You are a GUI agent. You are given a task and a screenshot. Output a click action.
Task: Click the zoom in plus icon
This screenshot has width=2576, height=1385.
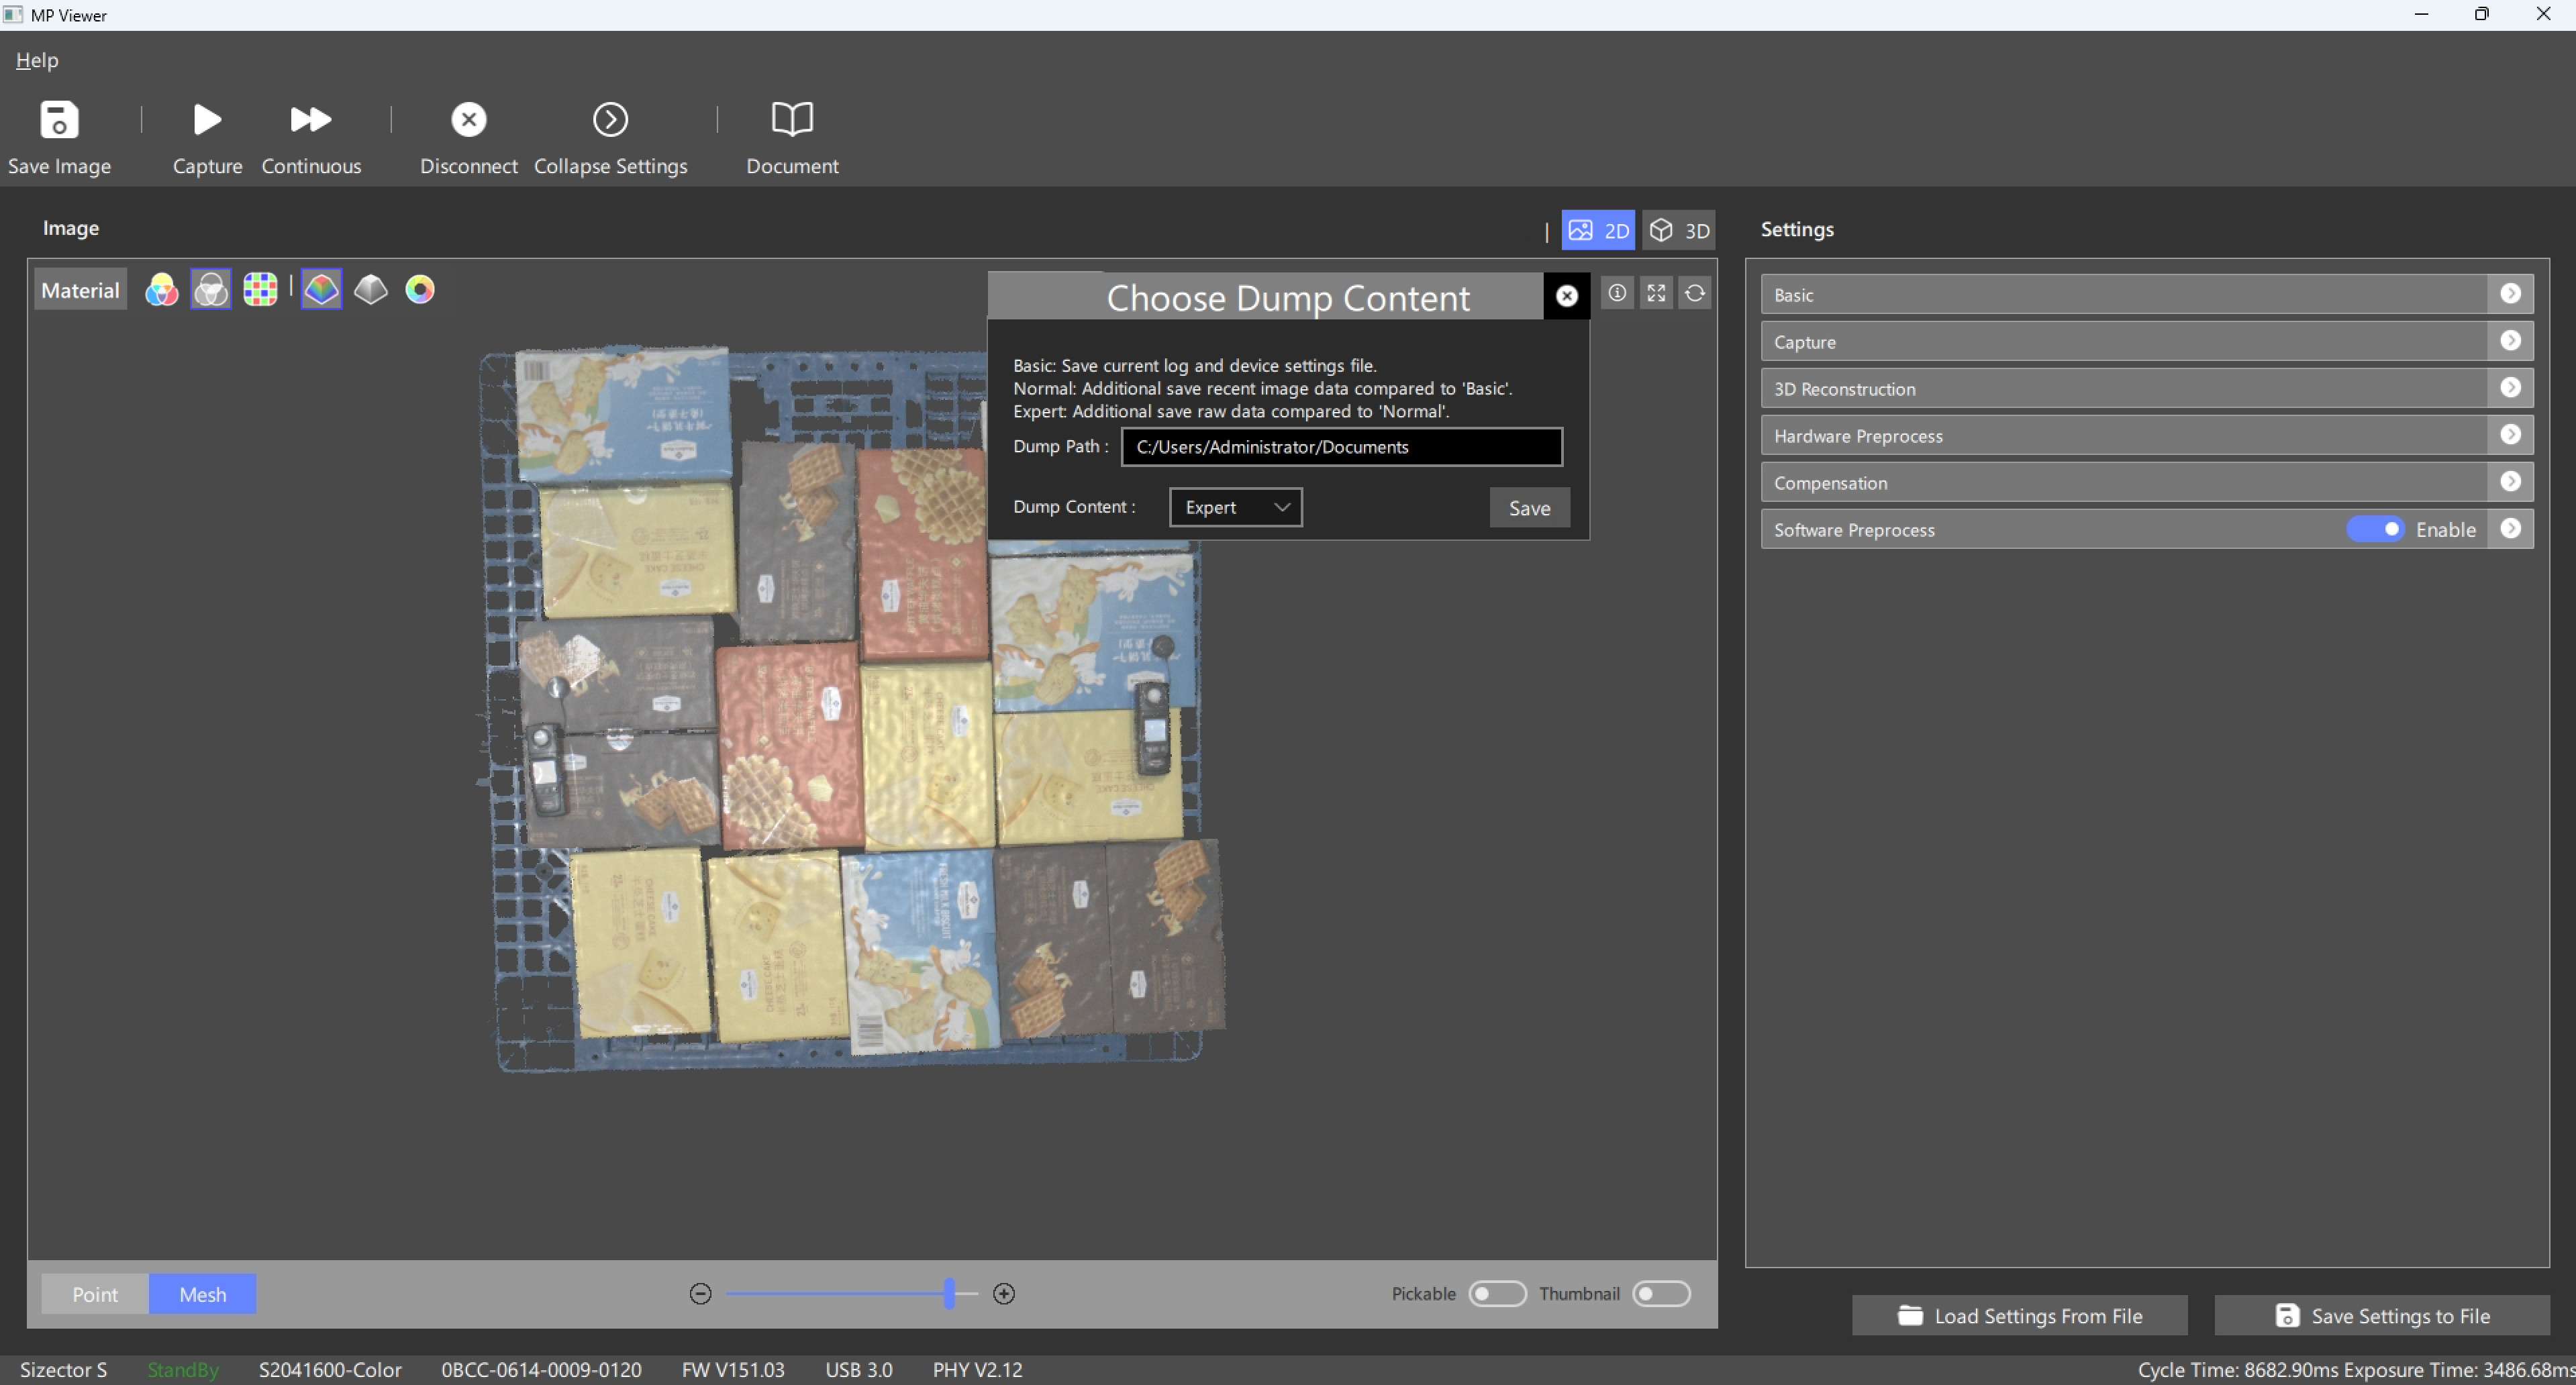[1004, 1294]
